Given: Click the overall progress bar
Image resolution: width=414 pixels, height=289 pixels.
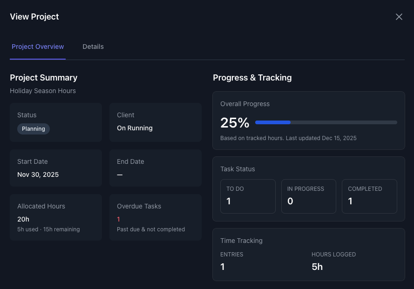Looking at the screenshot, I should pos(326,122).
